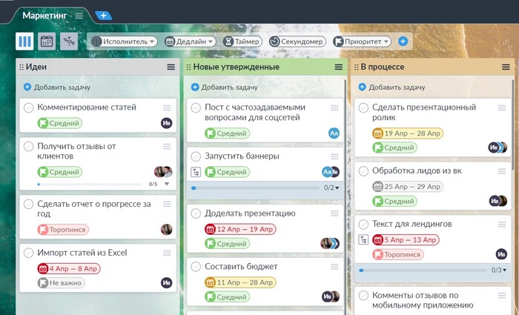The height and width of the screenshot is (315, 519).
Task: Open the calendar view icon
Action: tap(47, 42)
